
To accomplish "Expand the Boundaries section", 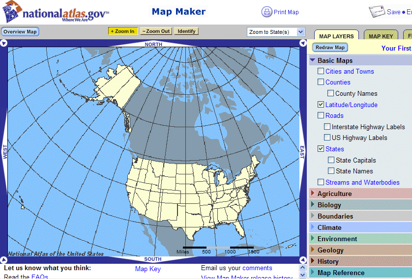I will [x=312, y=216].
